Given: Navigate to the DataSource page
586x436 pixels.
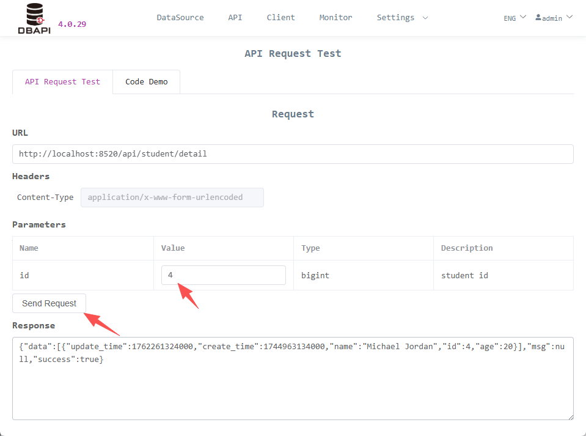Looking at the screenshot, I should [x=180, y=18].
